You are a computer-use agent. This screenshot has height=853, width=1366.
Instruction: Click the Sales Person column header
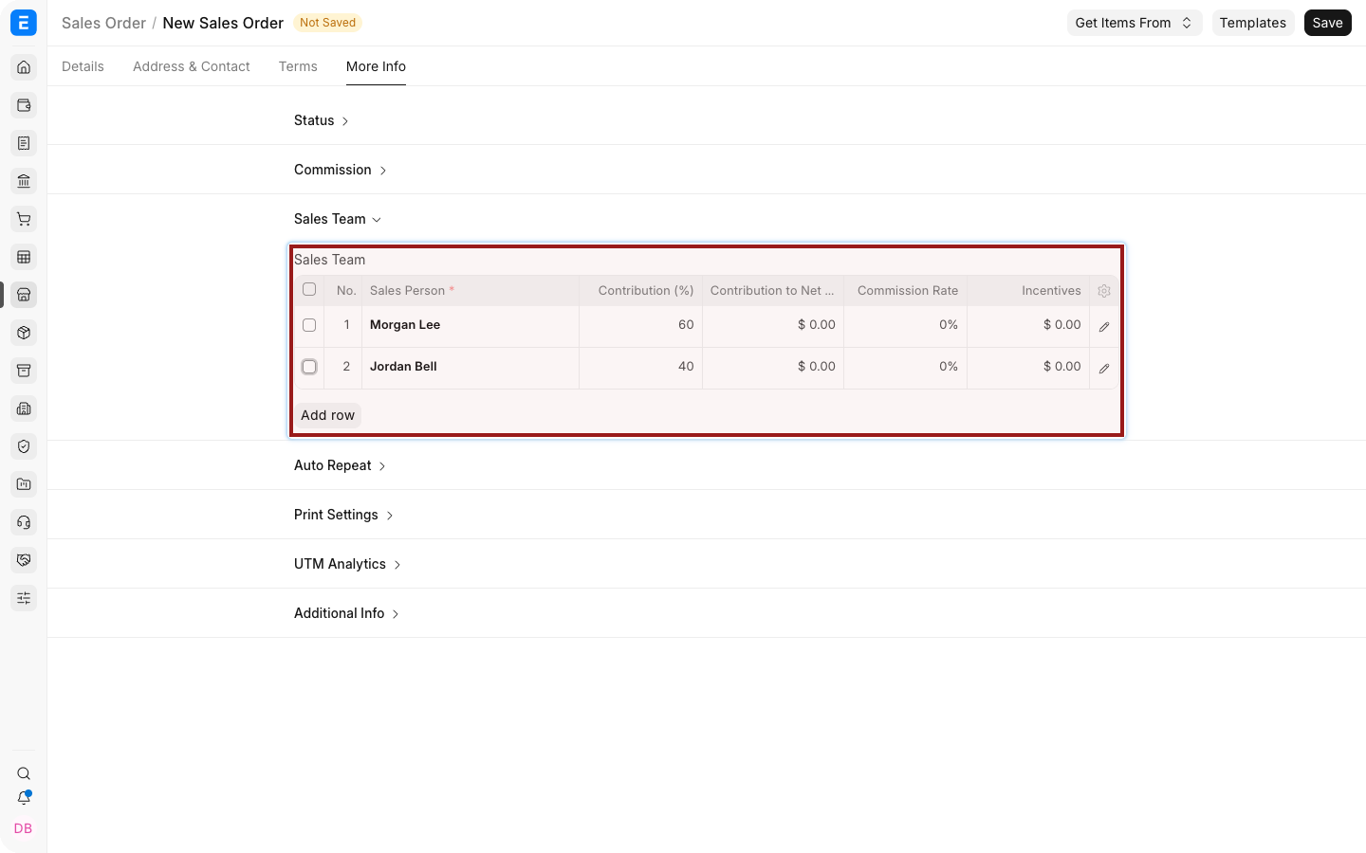pyautogui.click(x=471, y=291)
